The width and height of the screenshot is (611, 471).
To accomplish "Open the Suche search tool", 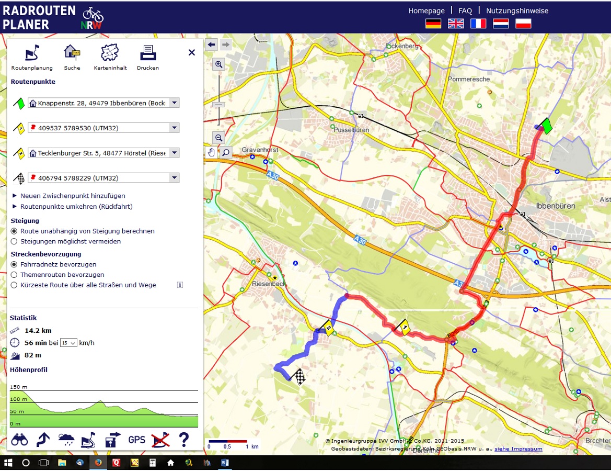I will tap(72, 53).
